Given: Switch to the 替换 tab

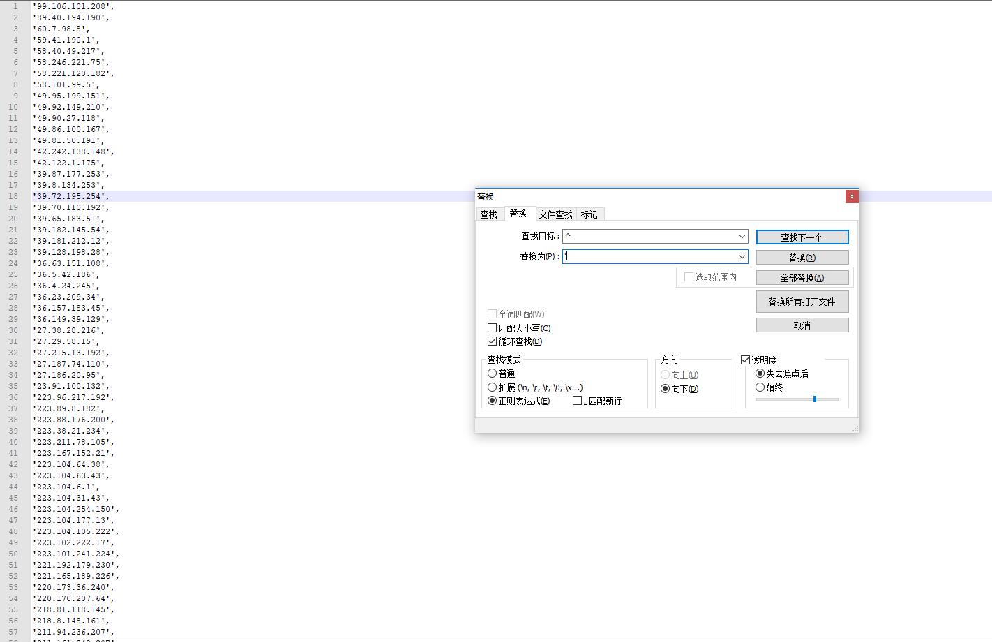Looking at the screenshot, I should tap(518, 213).
